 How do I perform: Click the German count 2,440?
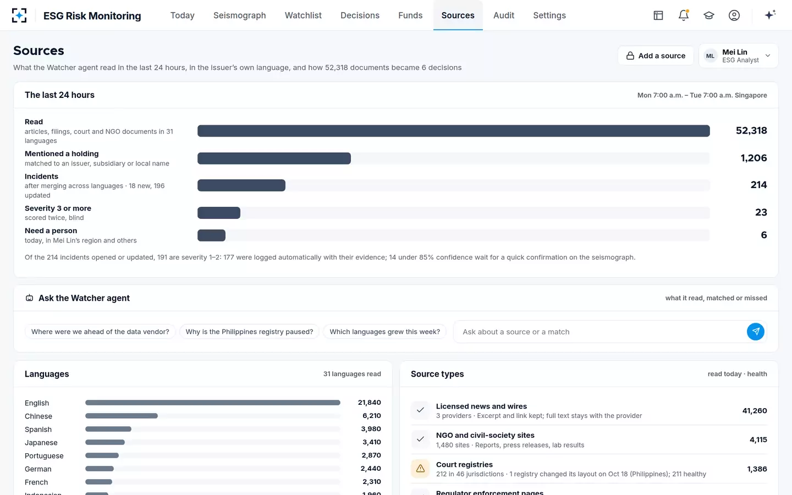[371, 469]
